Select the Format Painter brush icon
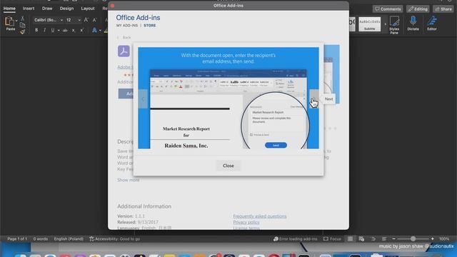457x257 pixels. coord(22,31)
